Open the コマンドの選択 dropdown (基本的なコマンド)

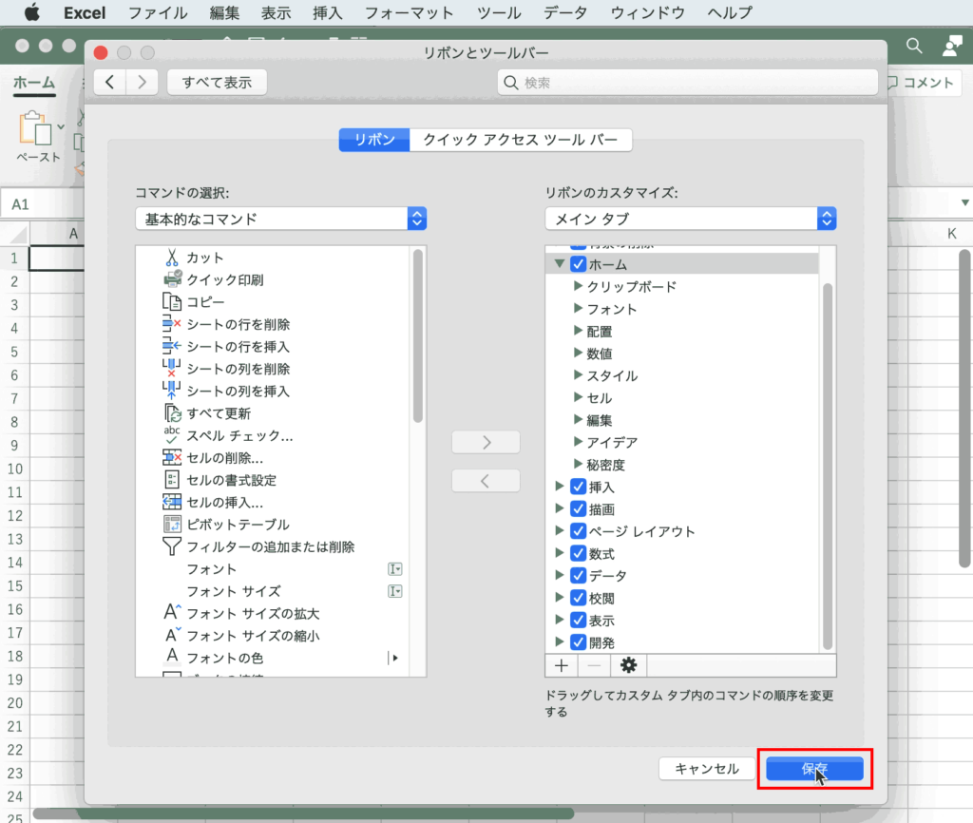pos(281,220)
